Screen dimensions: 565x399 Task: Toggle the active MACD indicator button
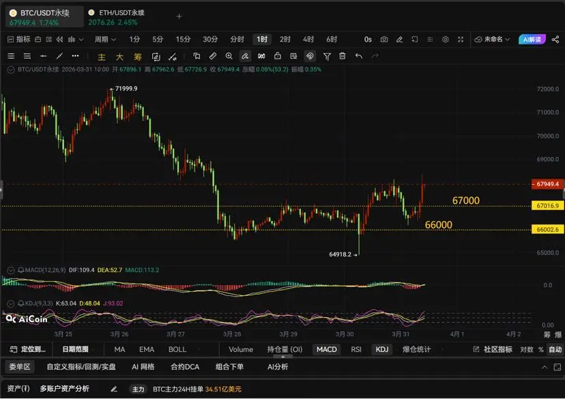327,349
